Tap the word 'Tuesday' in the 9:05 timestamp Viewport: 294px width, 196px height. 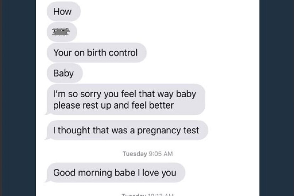coord(135,154)
